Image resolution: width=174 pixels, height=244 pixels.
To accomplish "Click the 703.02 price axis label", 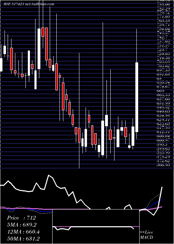I will (x=163, y=66).
